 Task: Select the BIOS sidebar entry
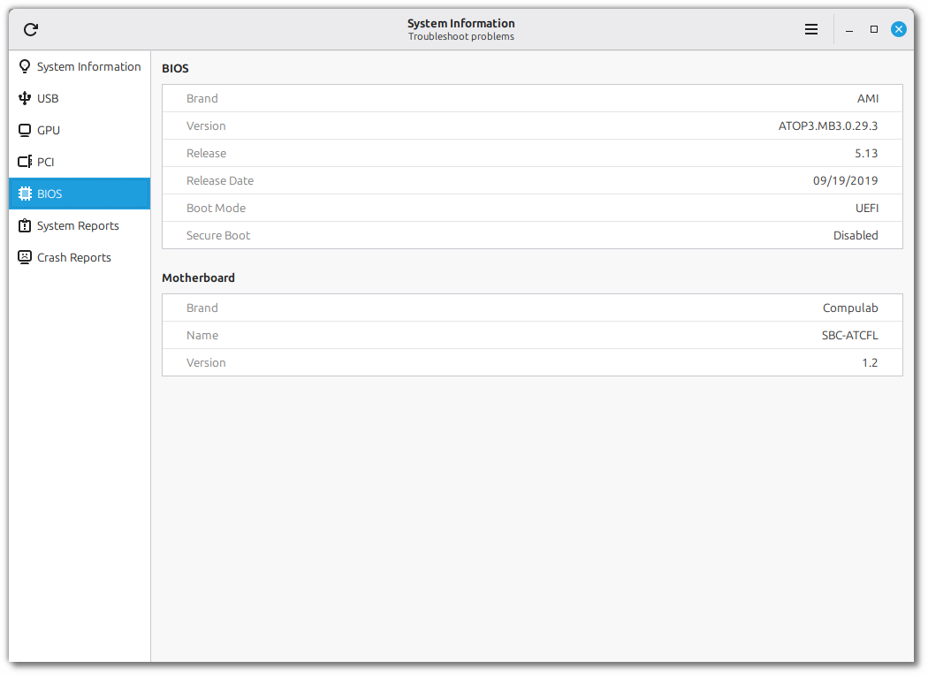[x=80, y=194]
